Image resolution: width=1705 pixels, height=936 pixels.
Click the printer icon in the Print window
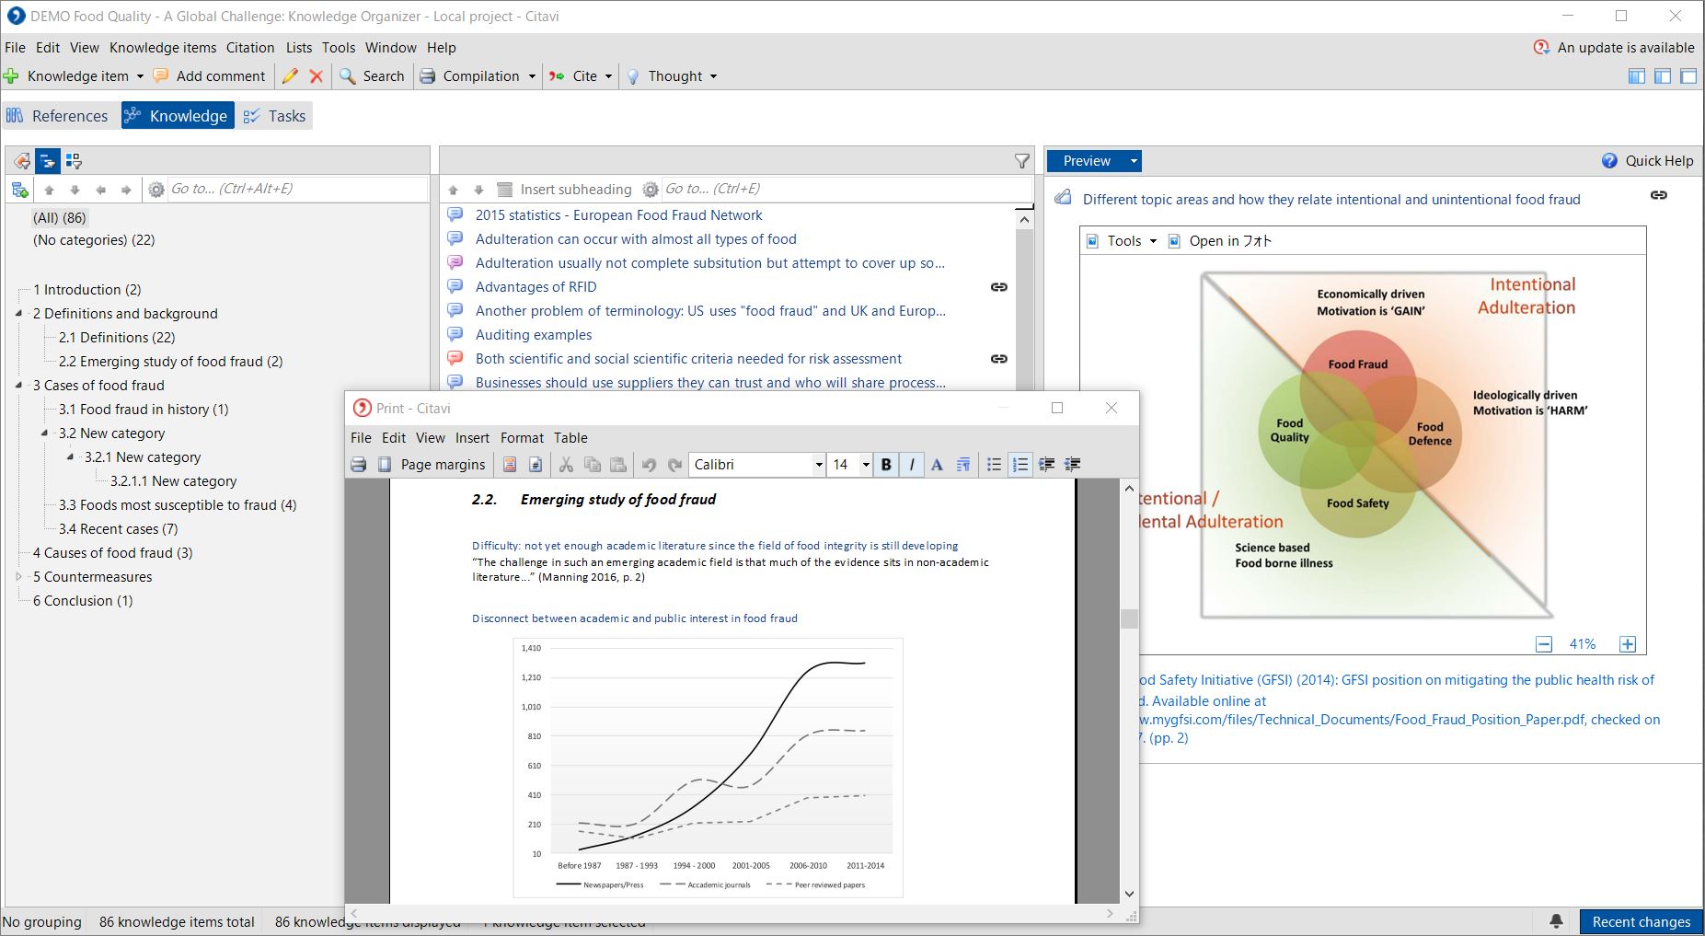tap(359, 465)
